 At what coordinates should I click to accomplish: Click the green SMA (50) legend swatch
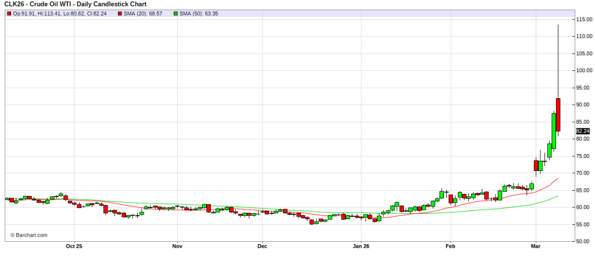(x=176, y=13)
